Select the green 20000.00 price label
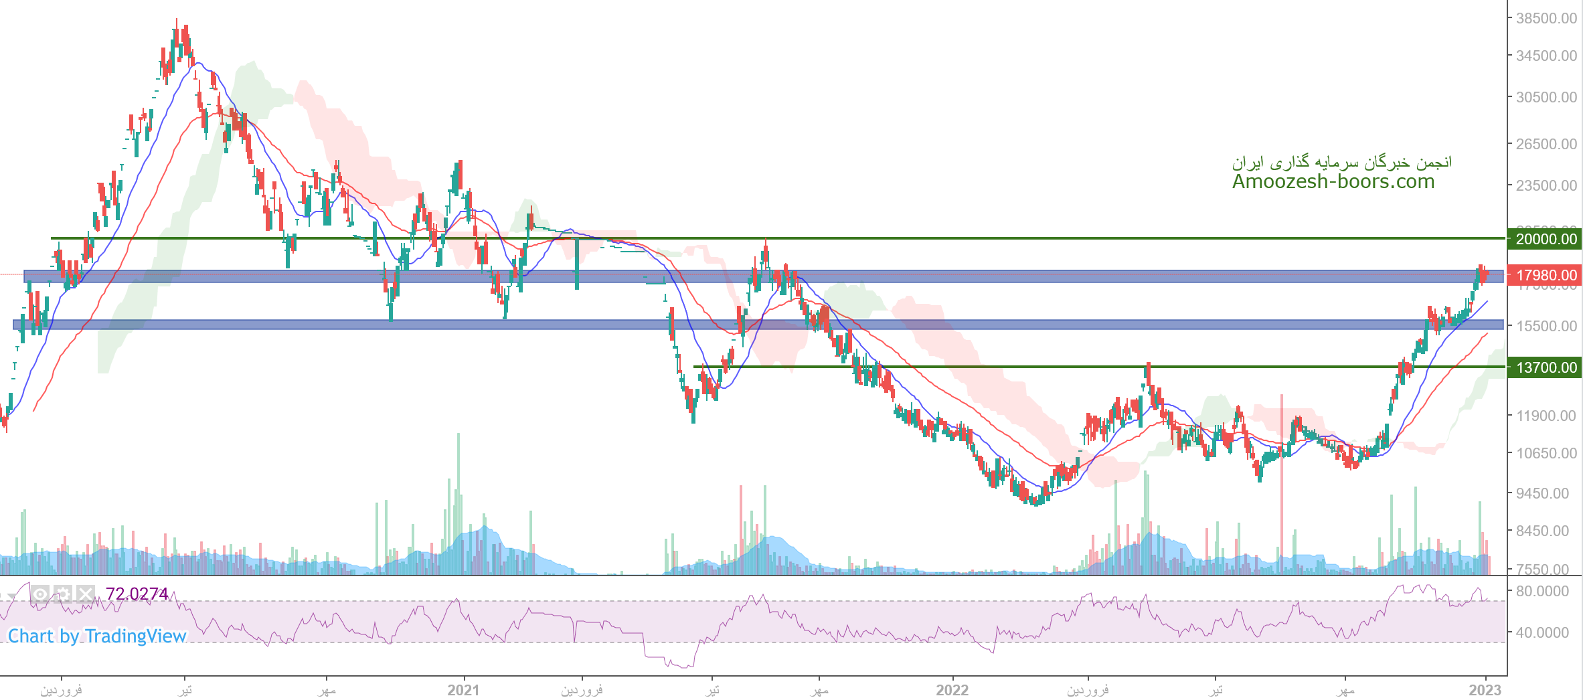1583x700 pixels. pos(1545,240)
